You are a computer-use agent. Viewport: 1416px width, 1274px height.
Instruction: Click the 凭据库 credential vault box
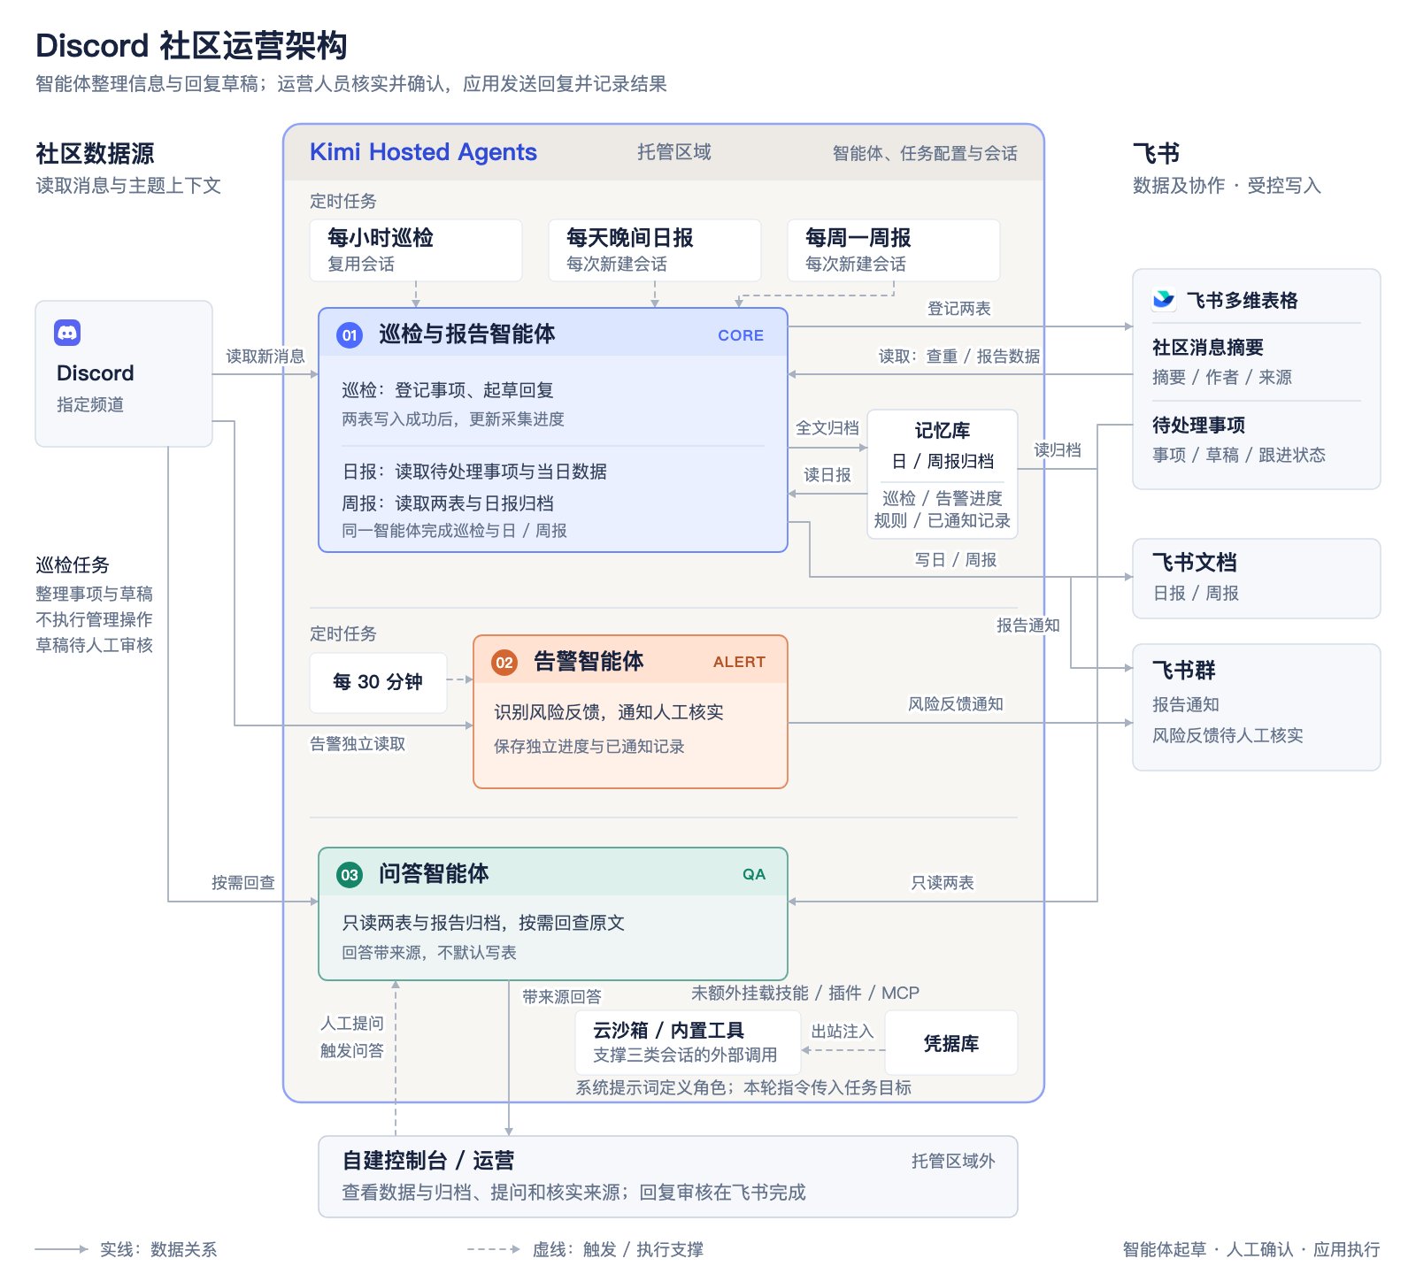coord(951,1044)
